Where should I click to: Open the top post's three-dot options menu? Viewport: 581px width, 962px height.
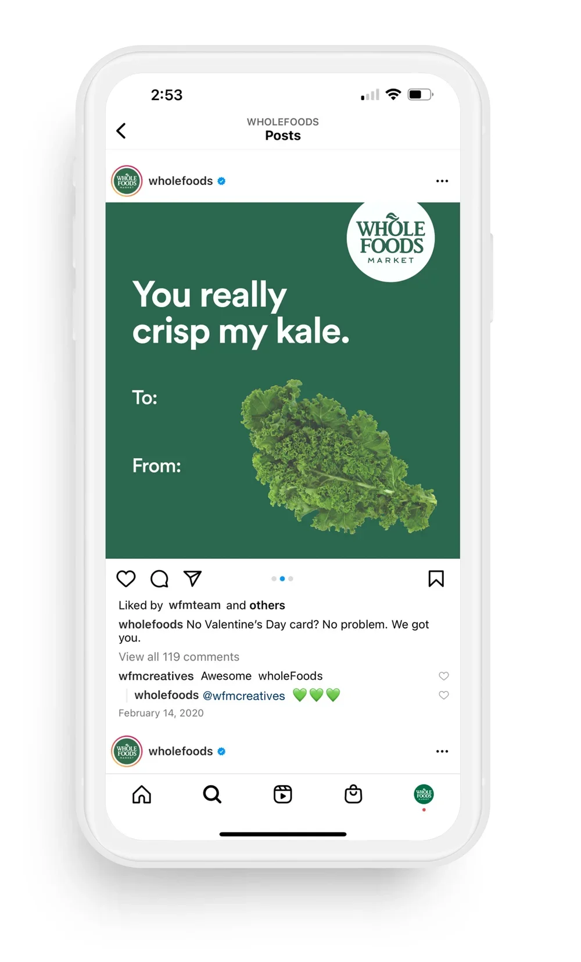(x=442, y=181)
